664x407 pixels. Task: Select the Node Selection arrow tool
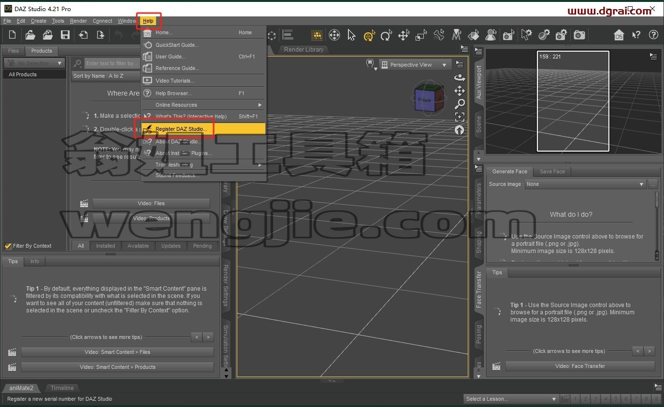(x=352, y=35)
